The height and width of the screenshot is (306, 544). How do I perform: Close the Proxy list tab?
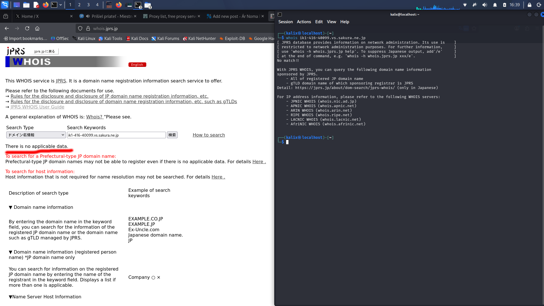[199, 16]
